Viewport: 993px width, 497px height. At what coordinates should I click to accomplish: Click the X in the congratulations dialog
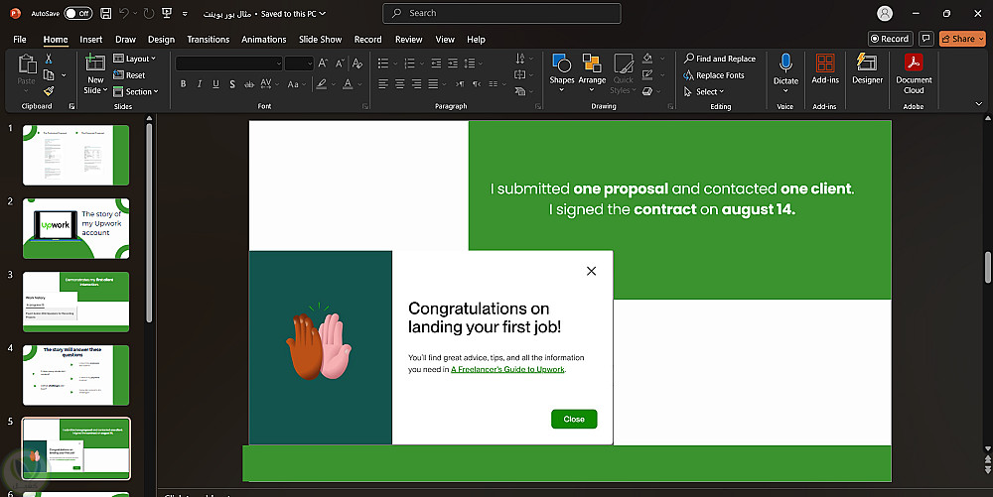(592, 271)
